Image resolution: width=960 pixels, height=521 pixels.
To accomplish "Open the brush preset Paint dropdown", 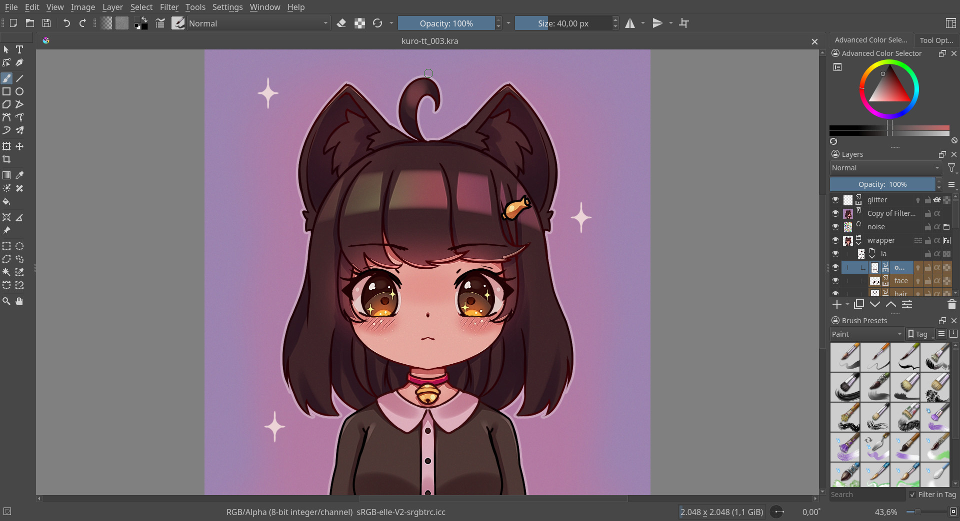I will 866,334.
